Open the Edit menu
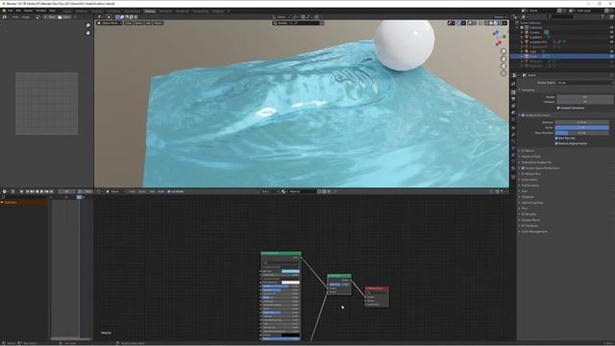Image resolution: width=615 pixels, height=346 pixels. (18, 11)
